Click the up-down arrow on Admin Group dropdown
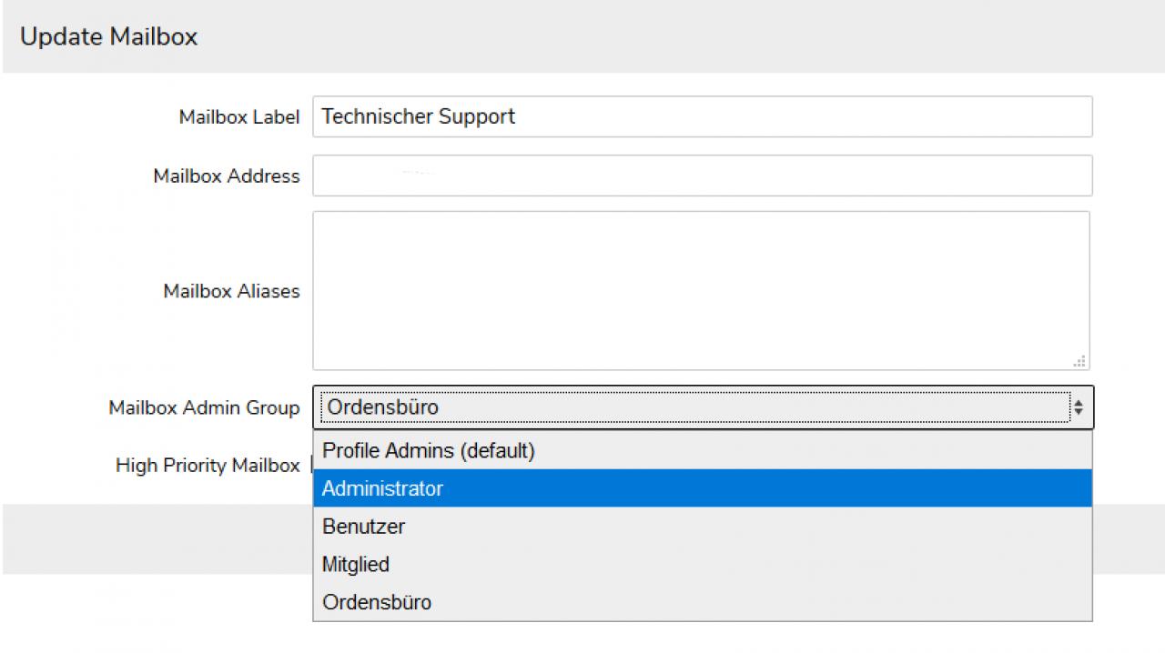 click(1079, 407)
